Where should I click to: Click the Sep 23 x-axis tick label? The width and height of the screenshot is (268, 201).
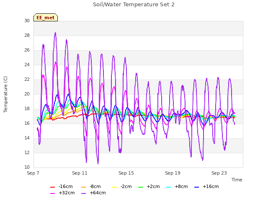pos(219,173)
